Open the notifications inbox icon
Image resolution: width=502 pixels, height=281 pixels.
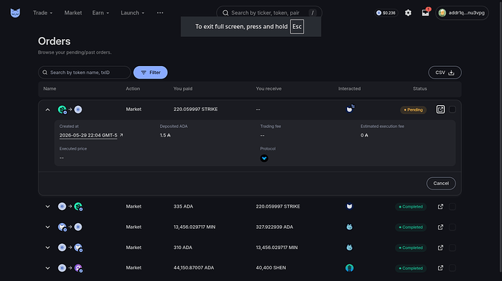pyautogui.click(x=426, y=12)
